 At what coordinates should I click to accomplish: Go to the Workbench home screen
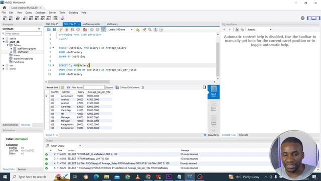5,8
